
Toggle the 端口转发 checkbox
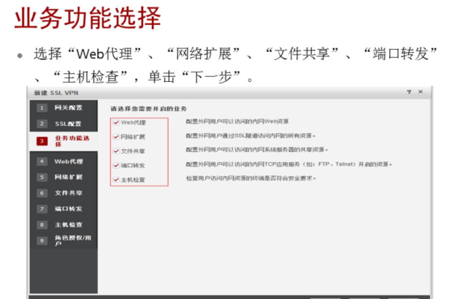coord(116,165)
